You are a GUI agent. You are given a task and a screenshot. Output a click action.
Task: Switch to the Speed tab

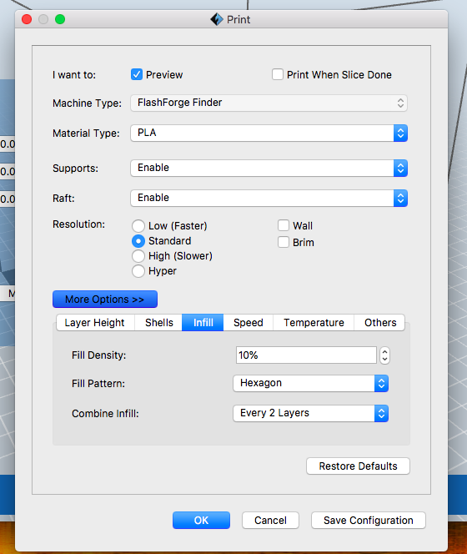coord(248,323)
